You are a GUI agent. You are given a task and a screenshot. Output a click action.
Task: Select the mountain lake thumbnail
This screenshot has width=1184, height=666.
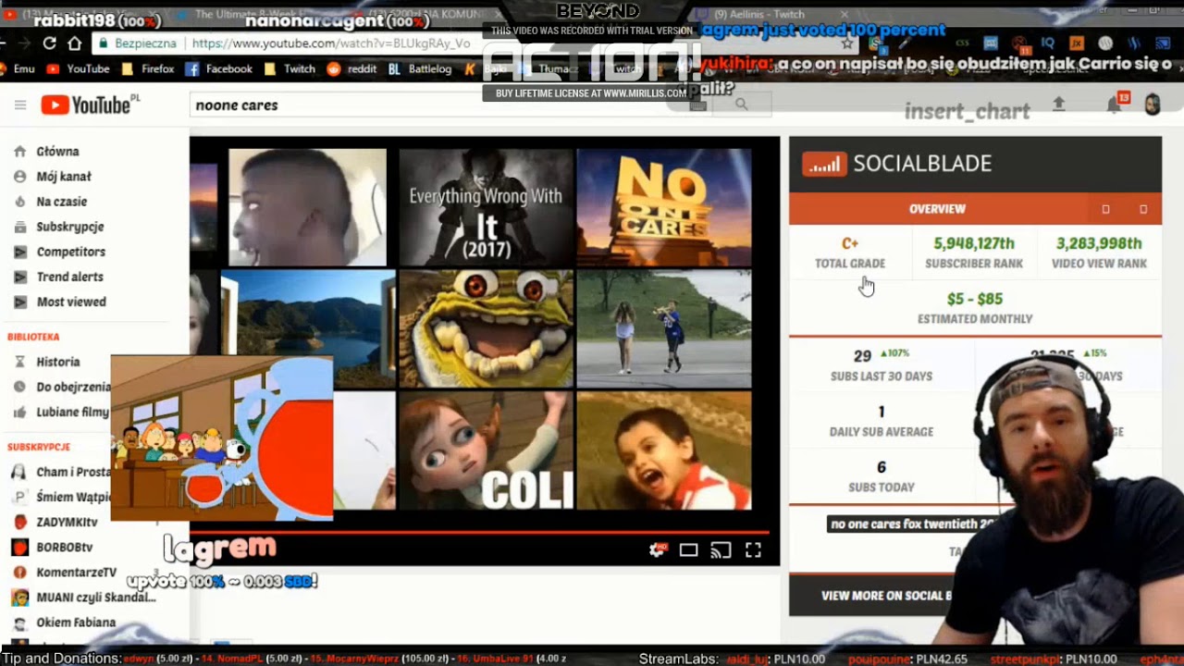[x=308, y=328]
